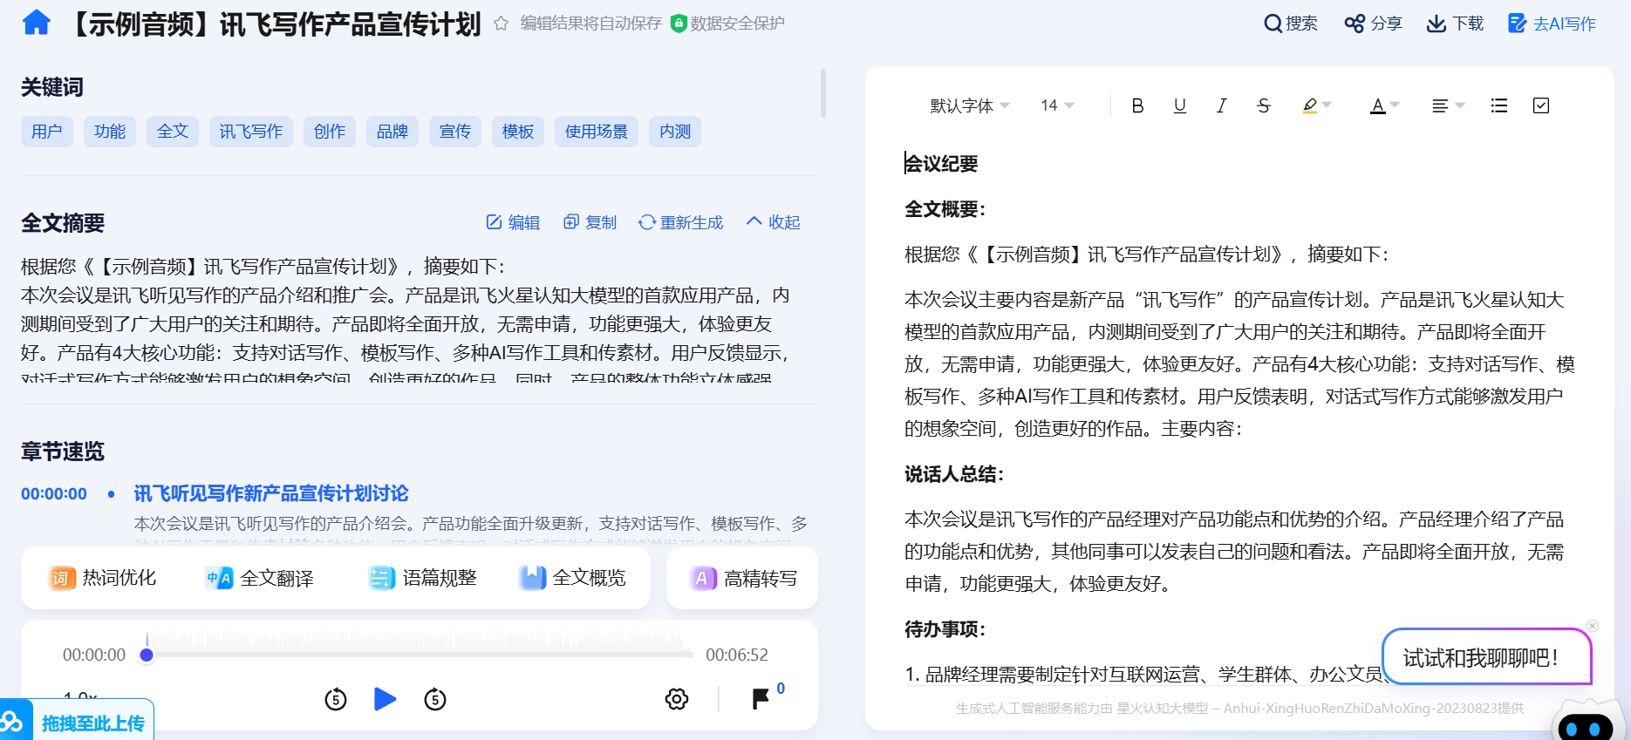This screenshot has width=1631, height=740.
Task: Star the document as favorite
Action: [501, 24]
